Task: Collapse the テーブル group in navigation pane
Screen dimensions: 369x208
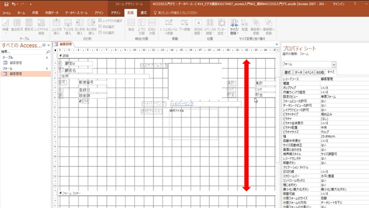Action: pos(47,58)
